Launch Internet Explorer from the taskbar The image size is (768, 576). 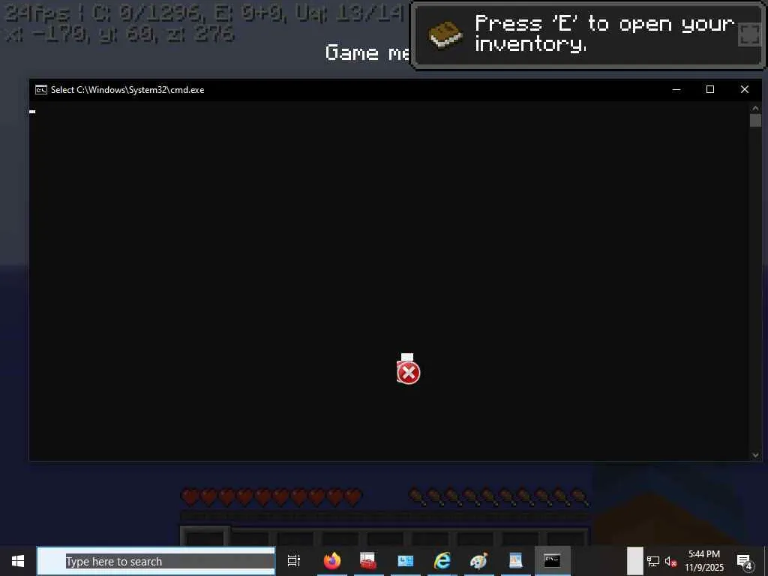pos(442,561)
